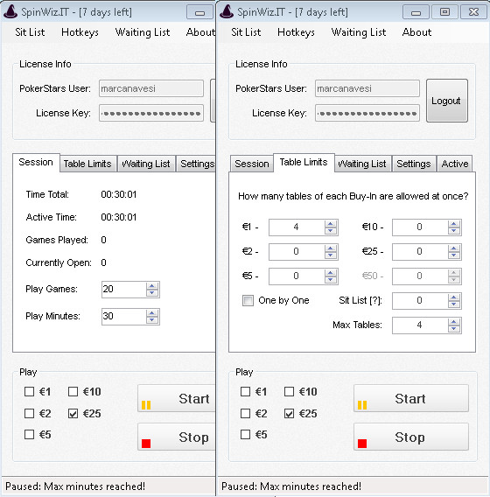
Task: Decrease Play Minutes with down arrow
Action: click(x=152, y=320)
